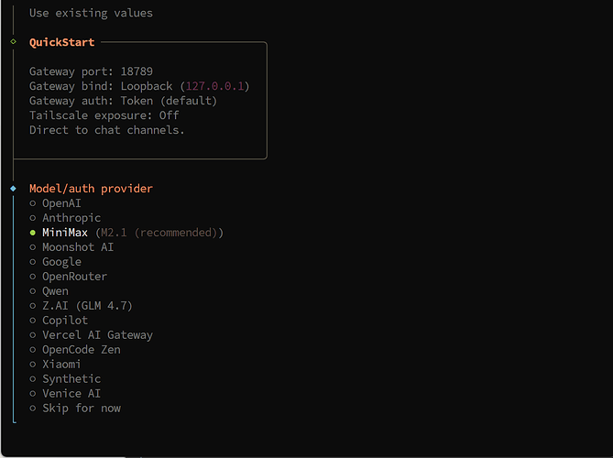The width and height of the screenshot is (613, 458).
Task: Select the Synthetic provider option
Action: 65,378
